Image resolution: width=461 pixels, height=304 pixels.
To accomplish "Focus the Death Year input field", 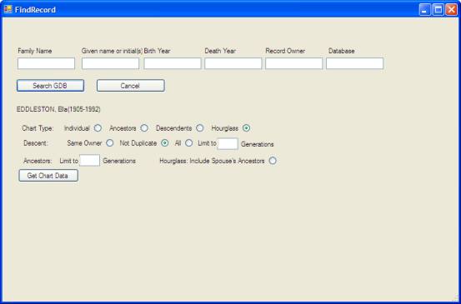I will (x=233, y=63).
